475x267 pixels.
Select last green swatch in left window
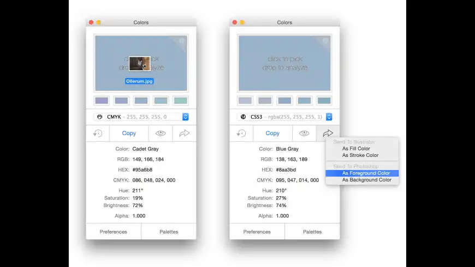tap(181, 100)
